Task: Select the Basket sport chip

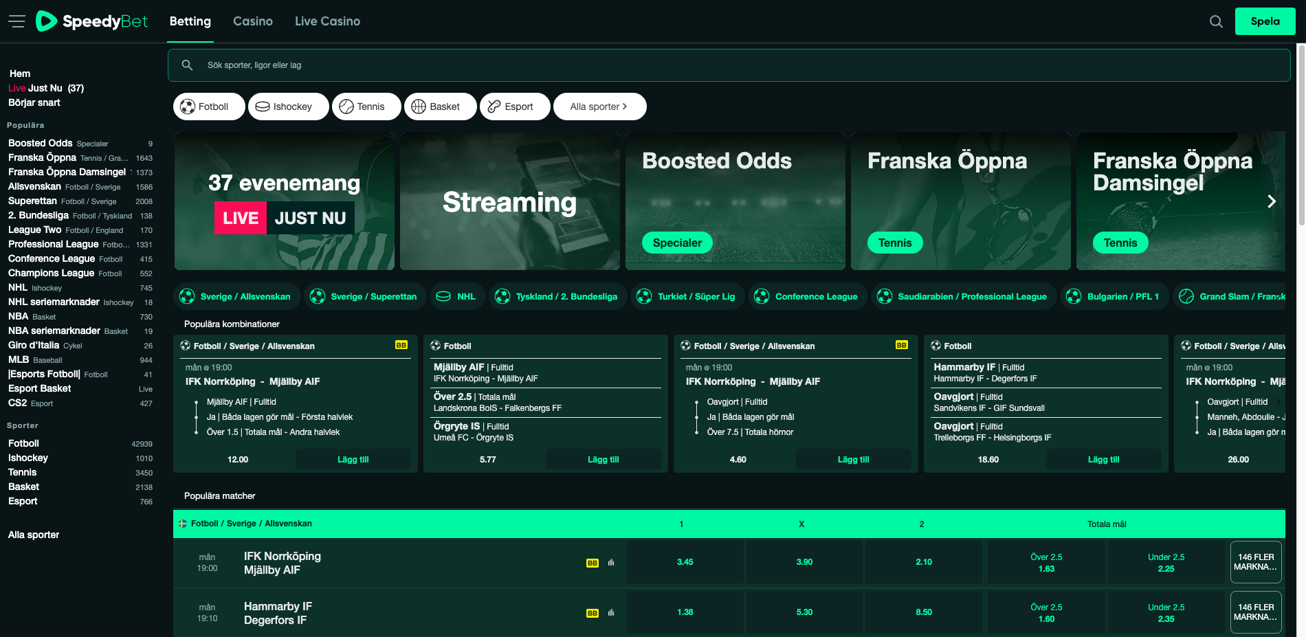Action: tap(440, 107)
